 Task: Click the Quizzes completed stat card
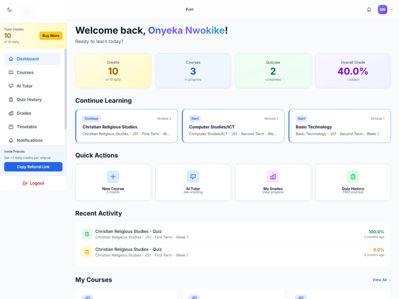pos(273,71)
